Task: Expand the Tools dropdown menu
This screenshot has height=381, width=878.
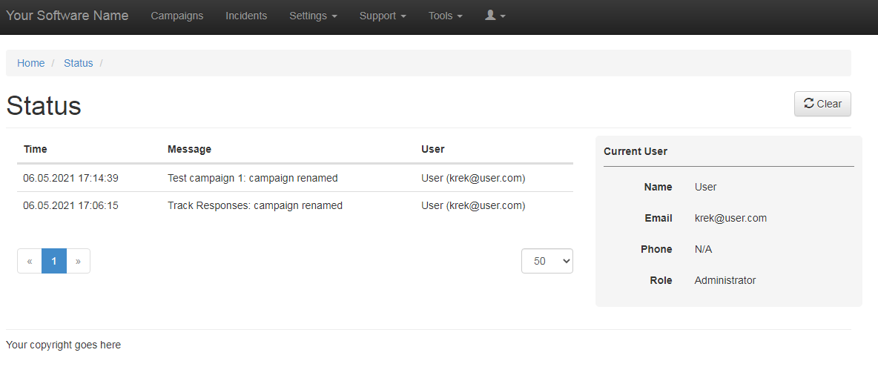Action: [445, 16]
